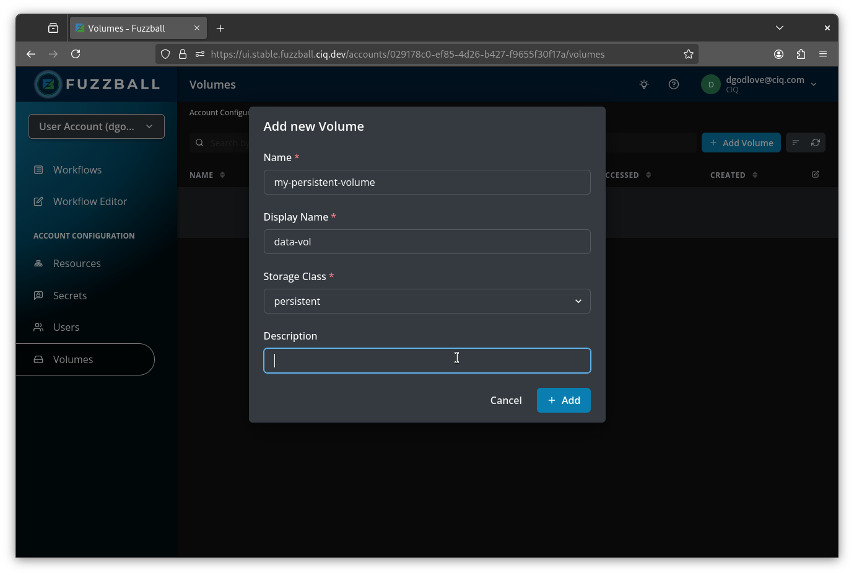
Task: Expand the dgodlove@ciq.com account menu chevron
Action: click(x=814, y=84)
